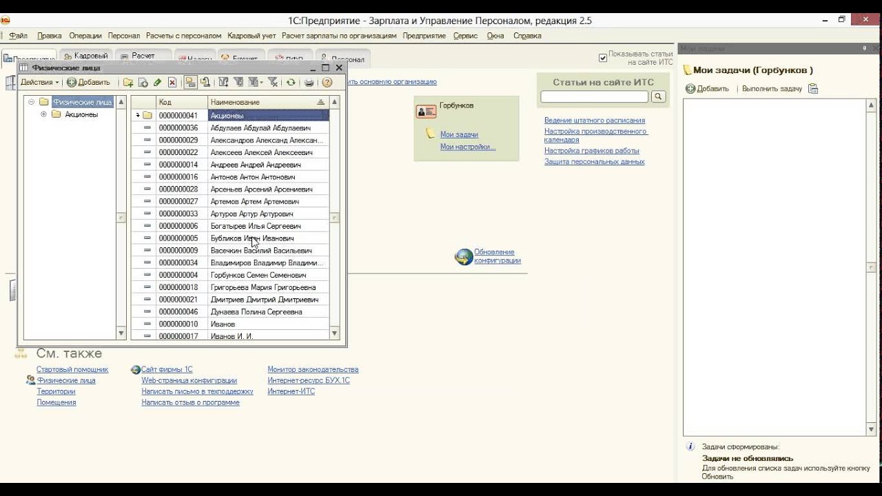Expand the Акционеы group row in list
This screenshot has width=882, height=496.
point(138,116)
